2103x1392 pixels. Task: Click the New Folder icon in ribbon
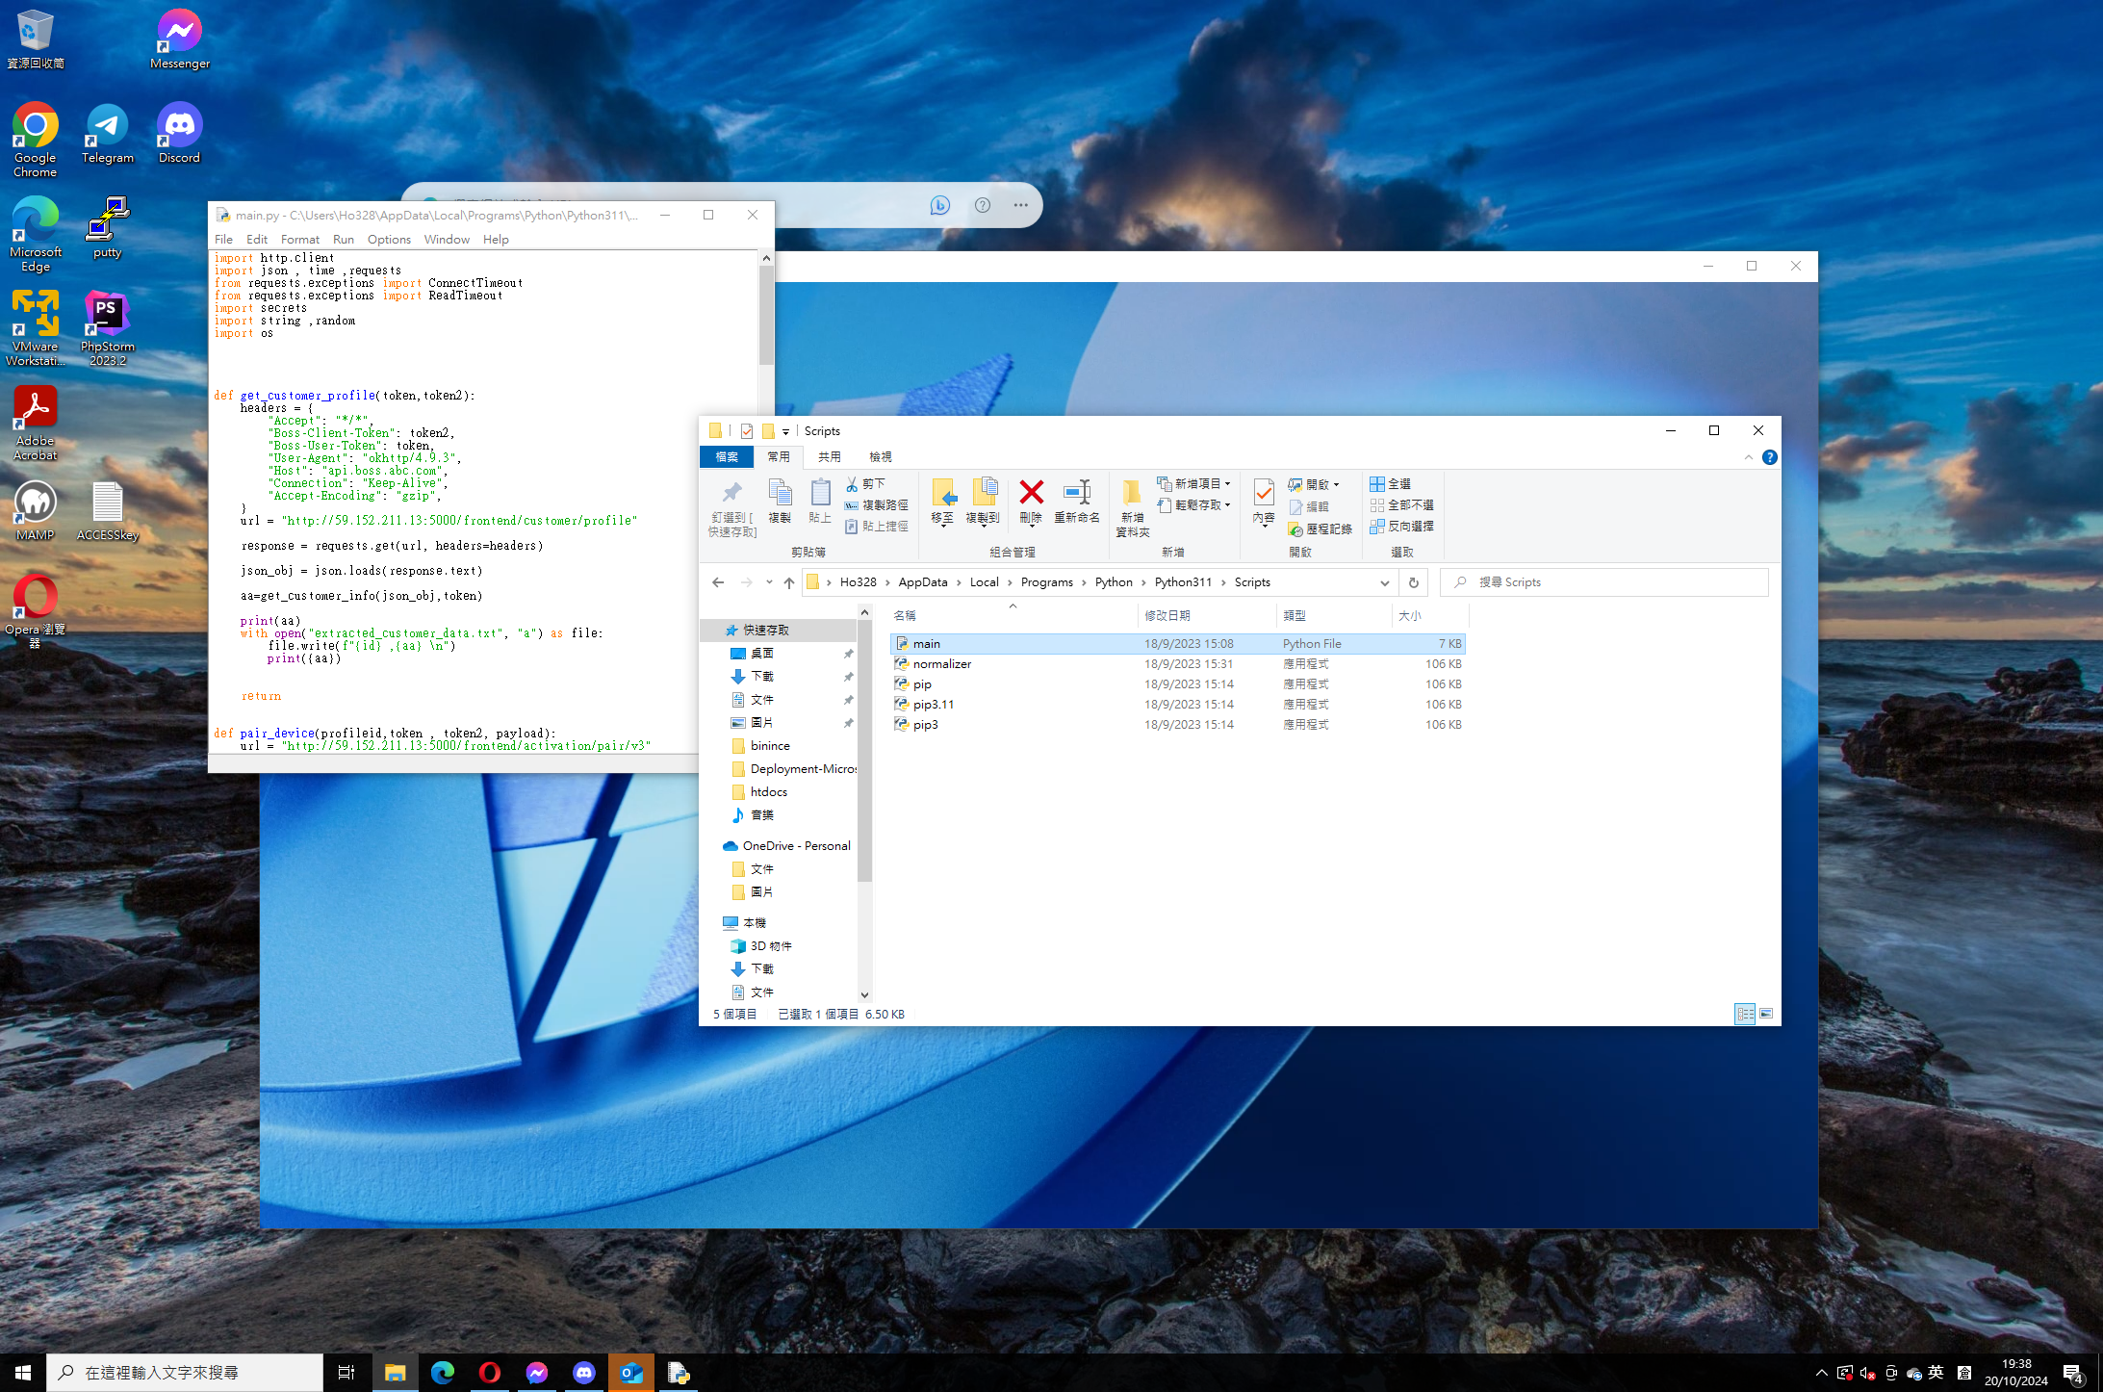coord(1132,499)
